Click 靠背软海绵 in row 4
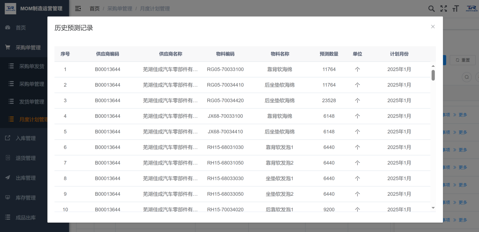479x232 pixels. point(280,116)
